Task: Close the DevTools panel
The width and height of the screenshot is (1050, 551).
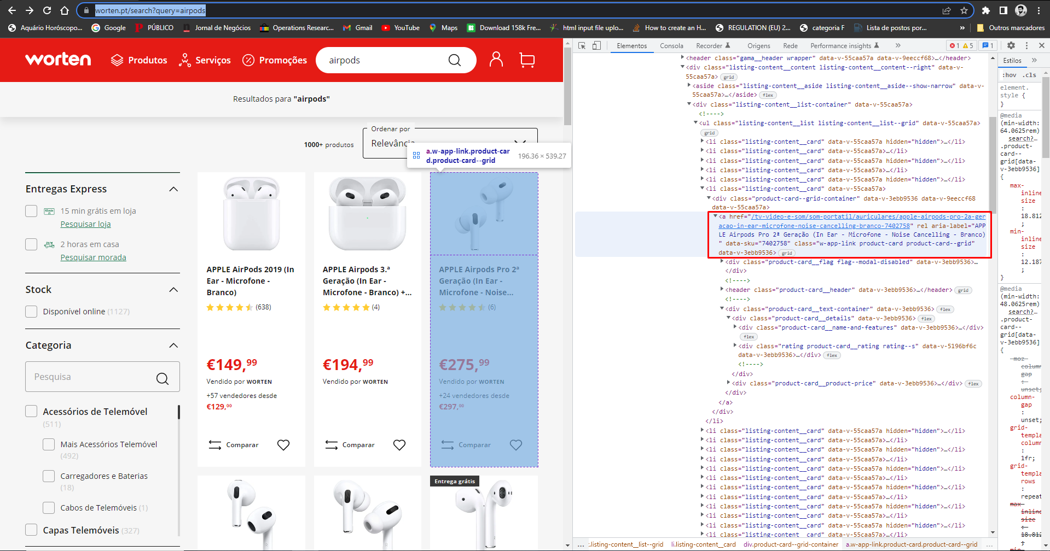Action: [x=1042, y=46]
